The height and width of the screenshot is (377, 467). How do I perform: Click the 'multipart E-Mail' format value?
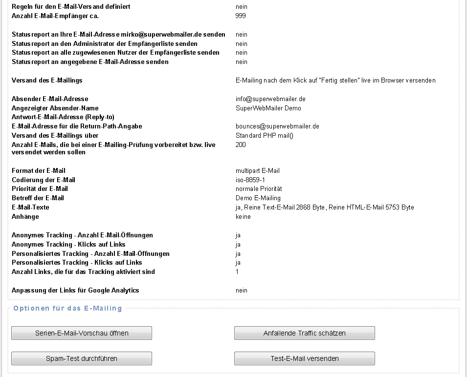point(258,171)
